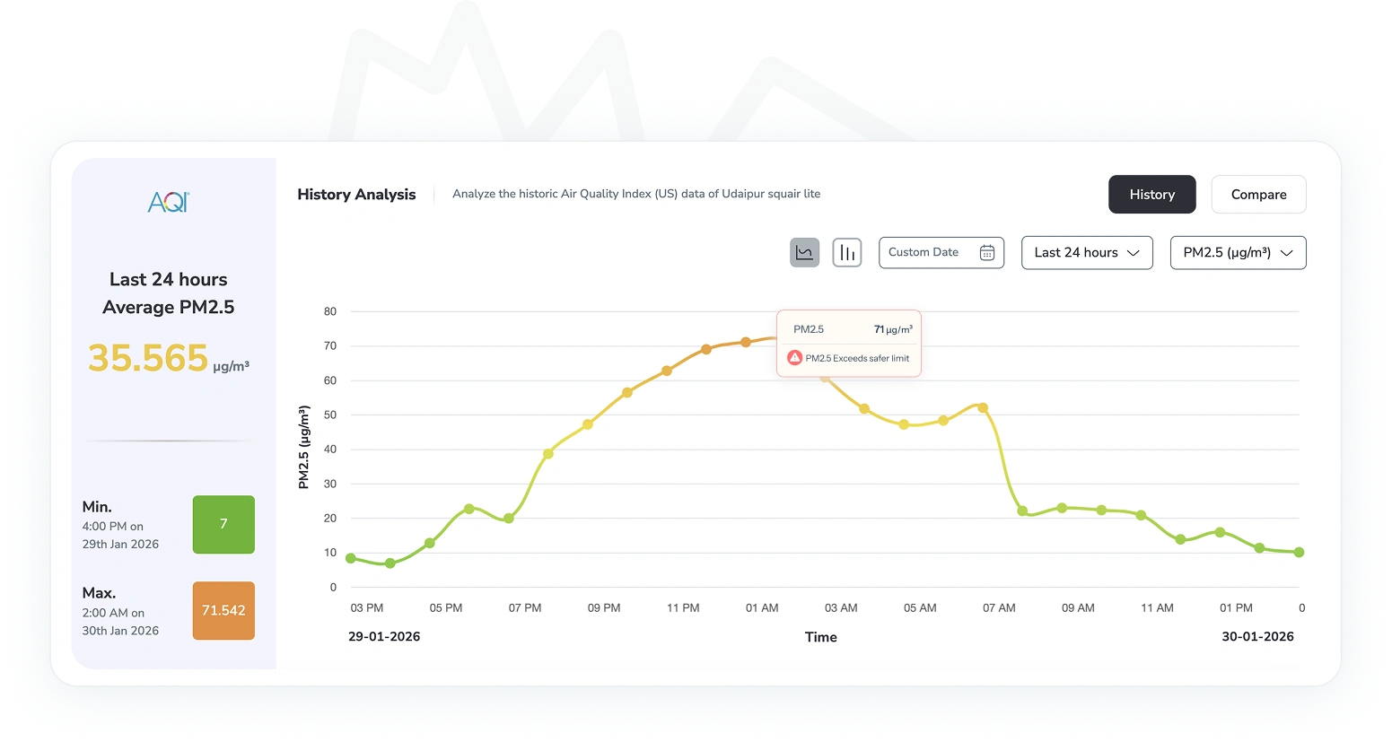
Task: Click the data point at 07 AM peak
Action: 983,408
